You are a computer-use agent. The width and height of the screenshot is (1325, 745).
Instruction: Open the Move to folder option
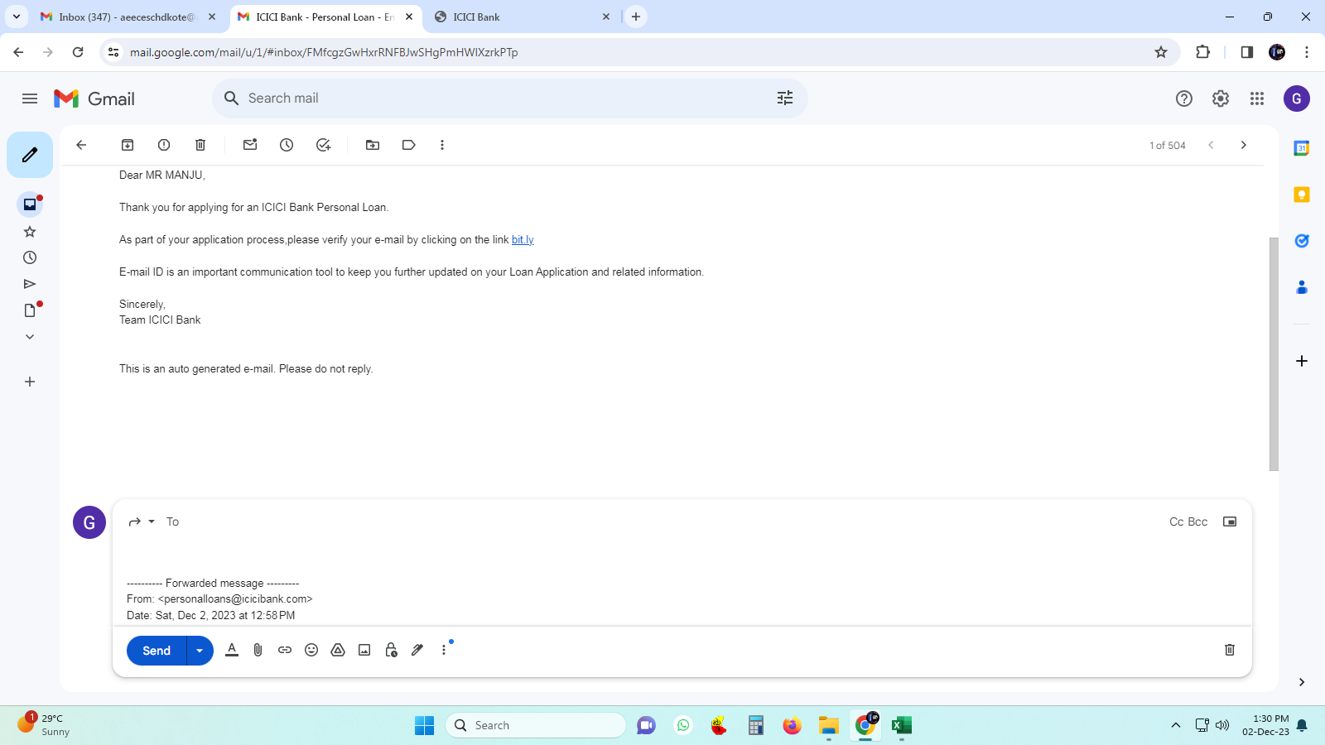[x=373, y=145]
